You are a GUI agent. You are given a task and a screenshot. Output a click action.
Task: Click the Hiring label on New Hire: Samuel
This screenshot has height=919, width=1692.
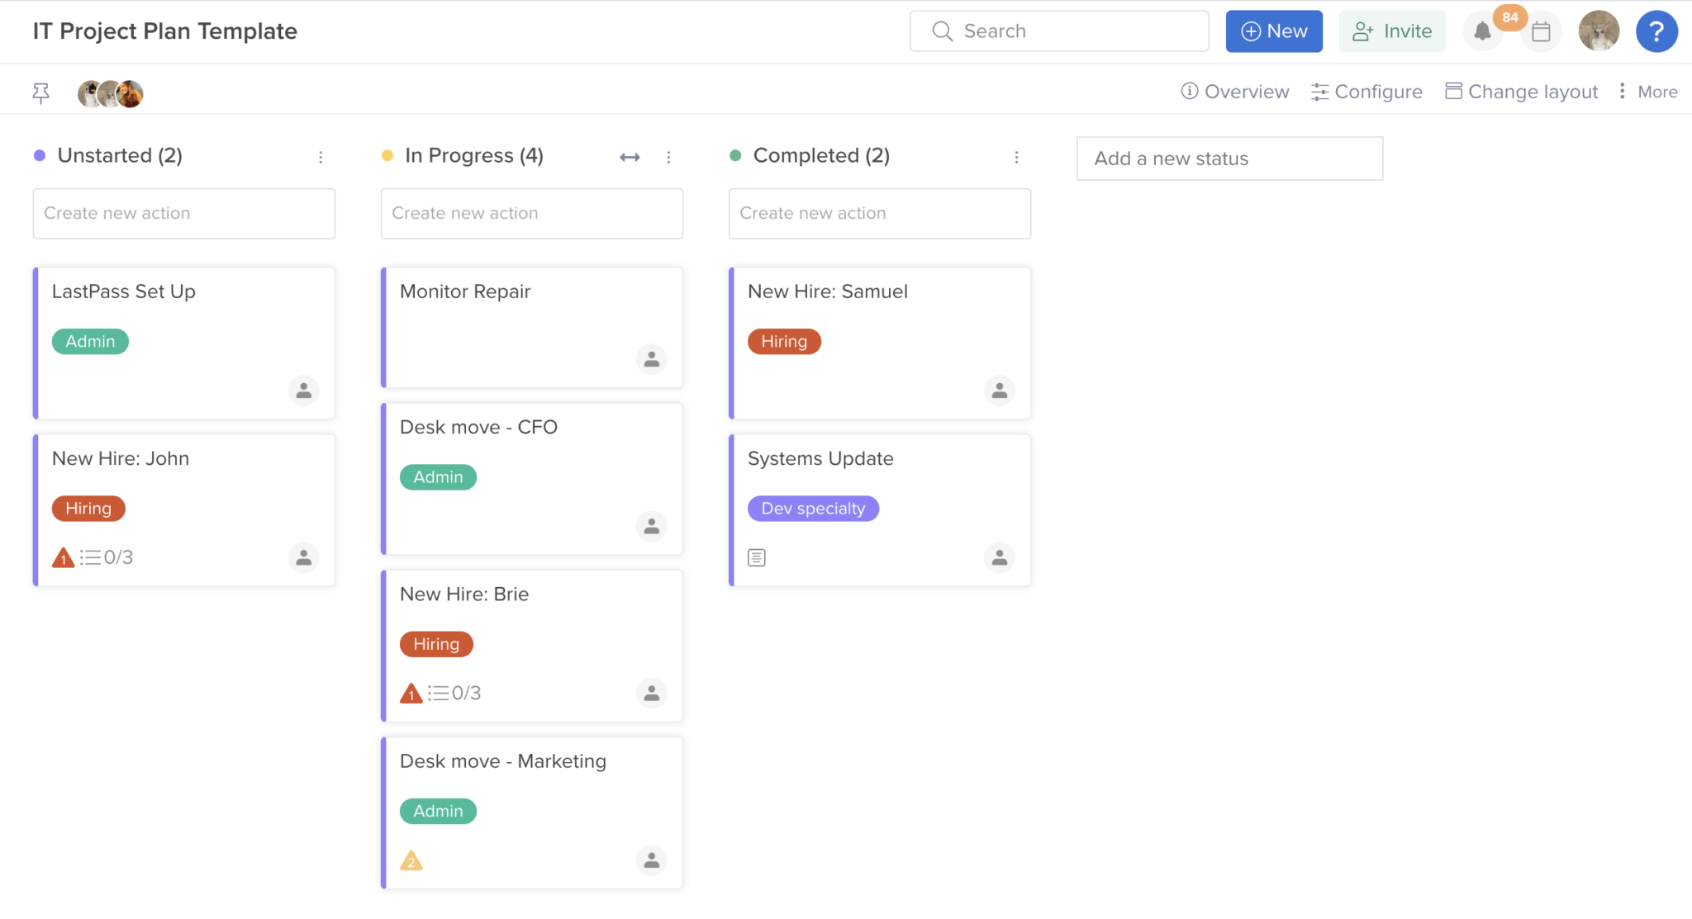784,341
